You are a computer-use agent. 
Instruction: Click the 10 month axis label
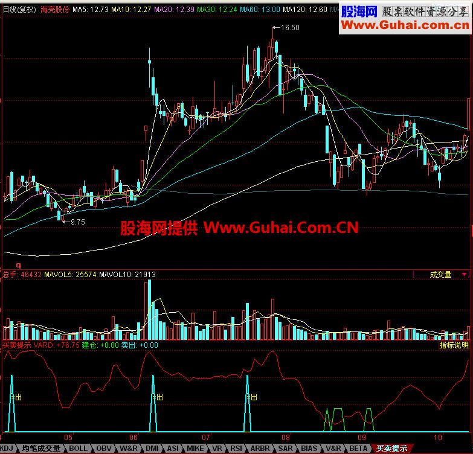click(438, 438)
